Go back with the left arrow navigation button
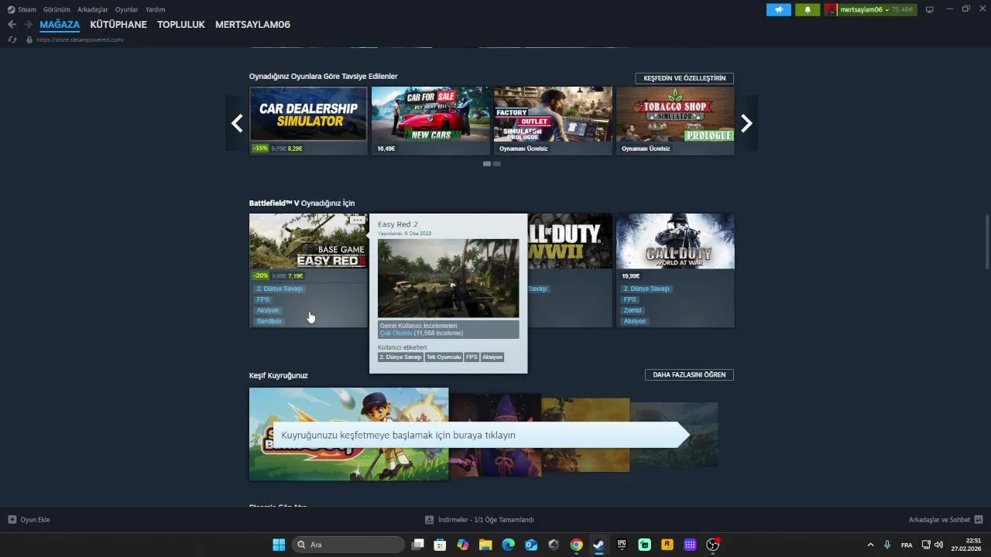This screenshot has width=991, height=557. click(x=12, y=25)
